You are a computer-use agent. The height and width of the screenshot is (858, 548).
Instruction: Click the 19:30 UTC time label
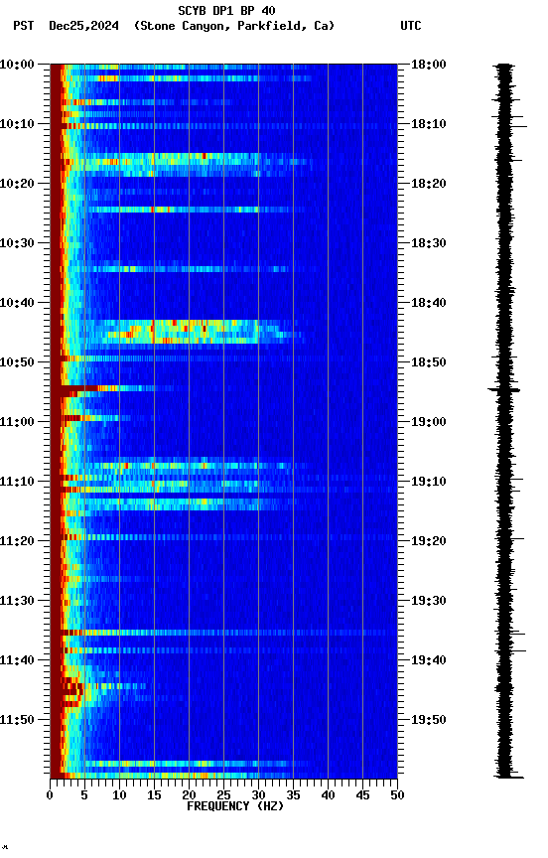429,602
